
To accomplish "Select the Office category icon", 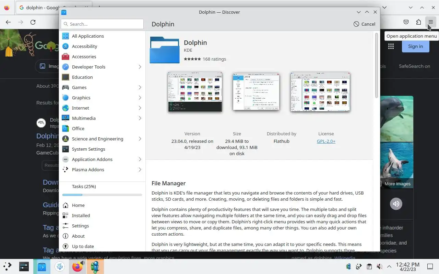I will [x=66, y=128].
